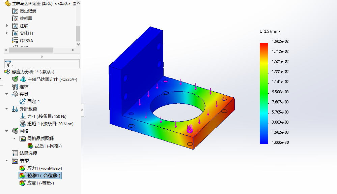Click the legend value 5.705e-03
This screenshot has width=337, height=194.
tap(280, 112)
